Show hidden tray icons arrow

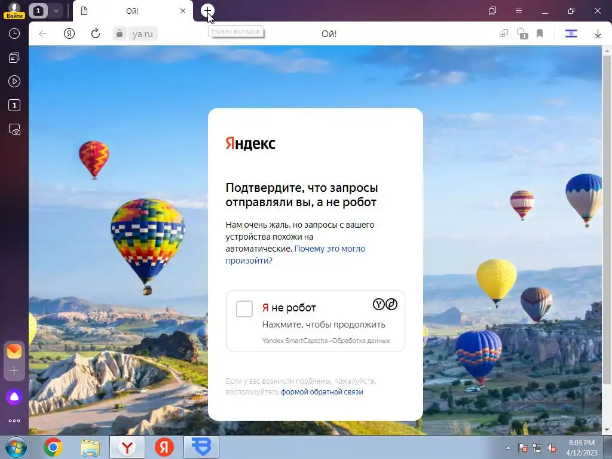pos(508,448)
